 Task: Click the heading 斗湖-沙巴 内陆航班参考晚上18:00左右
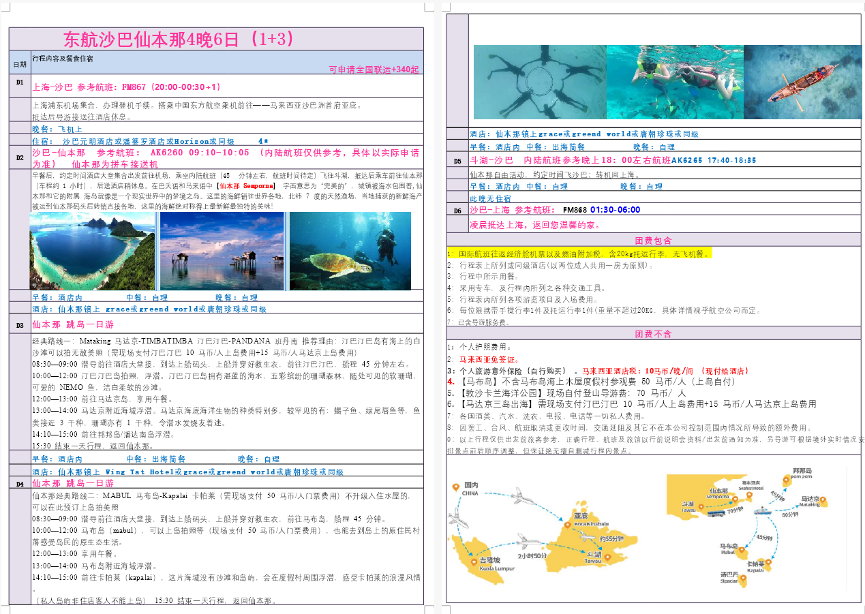613,160
